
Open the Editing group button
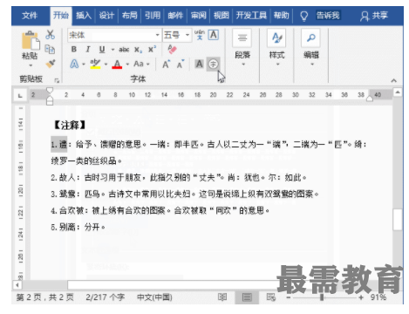311,48
